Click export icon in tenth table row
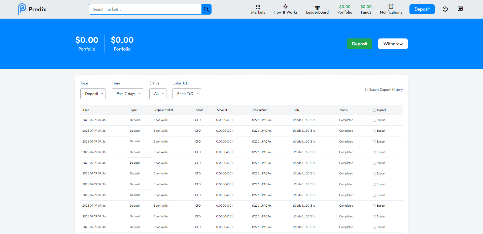 tap(374, 217)
